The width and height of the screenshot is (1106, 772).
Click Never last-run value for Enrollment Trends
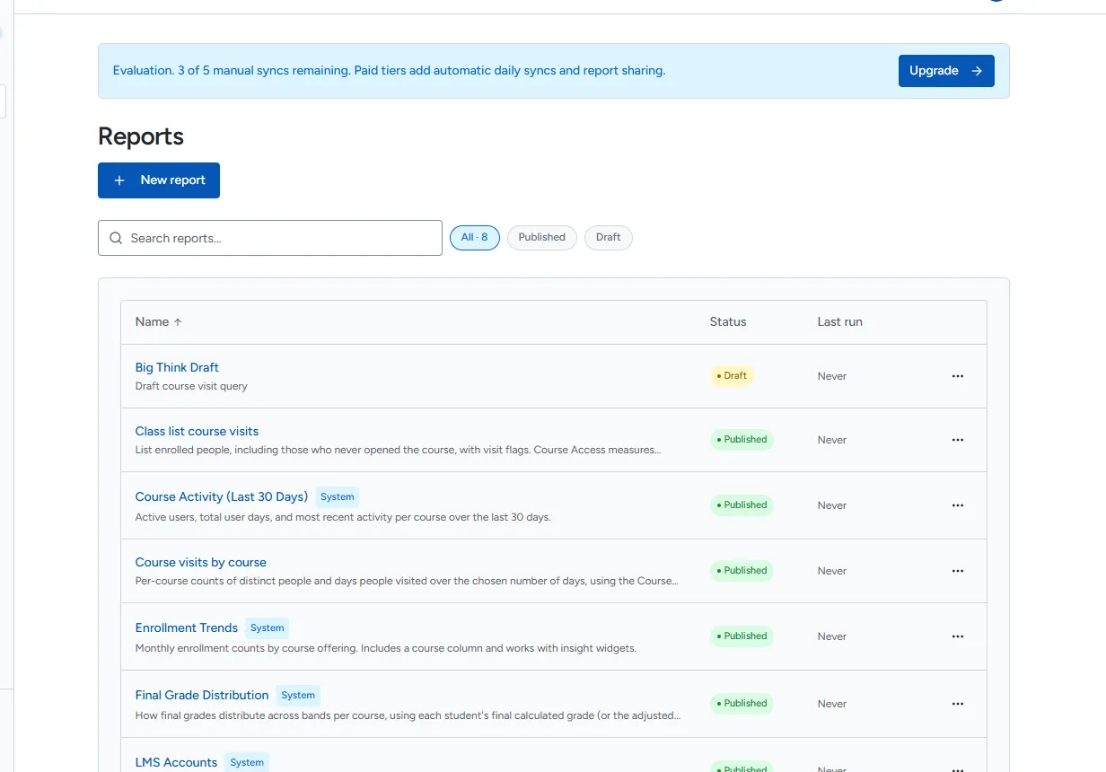832,636
